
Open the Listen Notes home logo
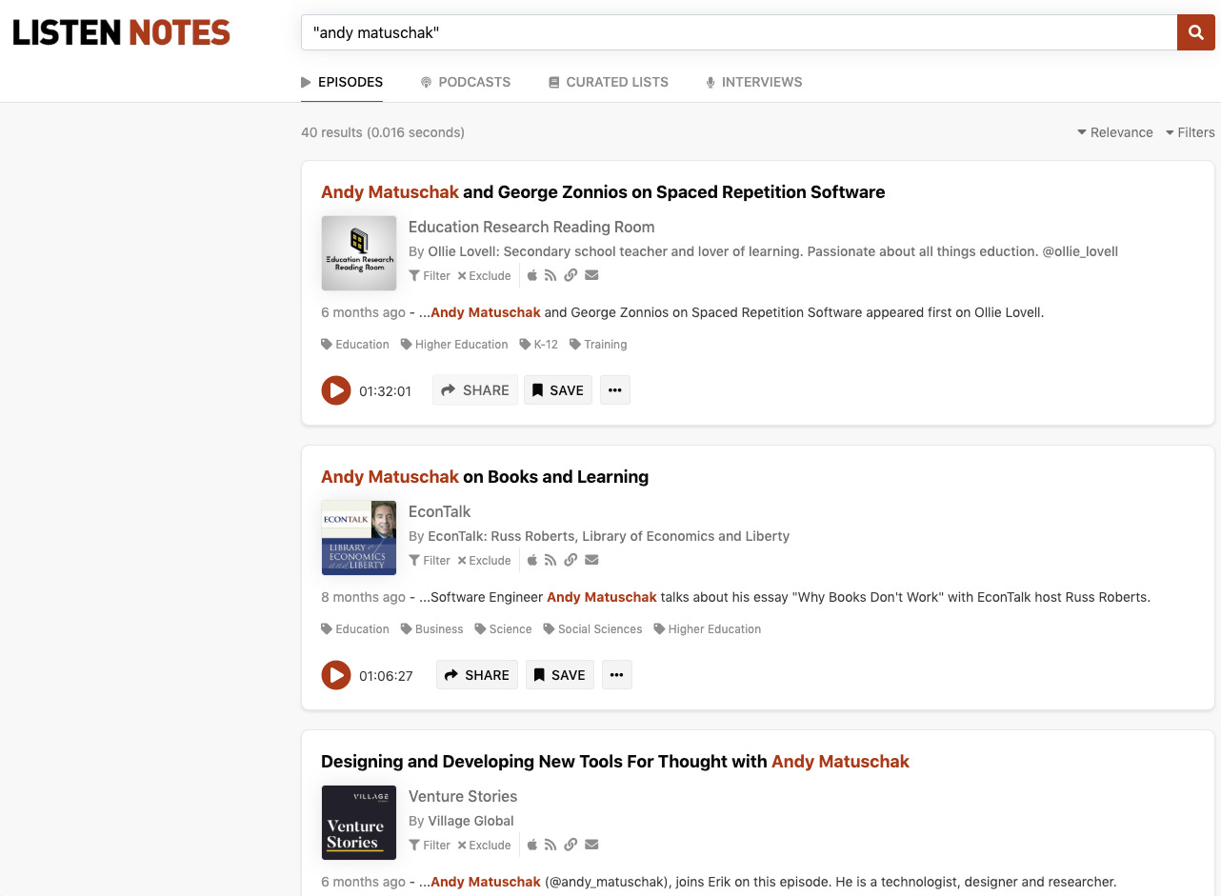pos(121,32)
